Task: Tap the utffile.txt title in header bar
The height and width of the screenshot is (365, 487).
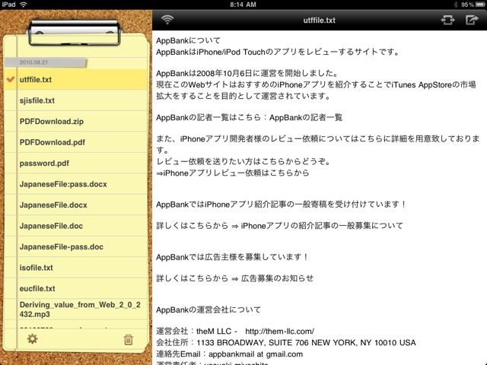Action: [x=320, y=21]
